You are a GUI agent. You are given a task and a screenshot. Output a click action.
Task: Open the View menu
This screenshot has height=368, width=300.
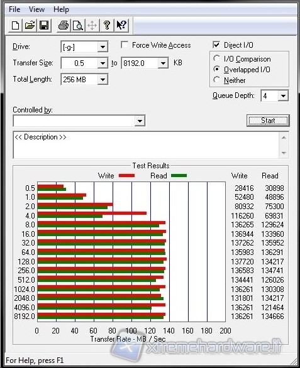click(36, 9)
